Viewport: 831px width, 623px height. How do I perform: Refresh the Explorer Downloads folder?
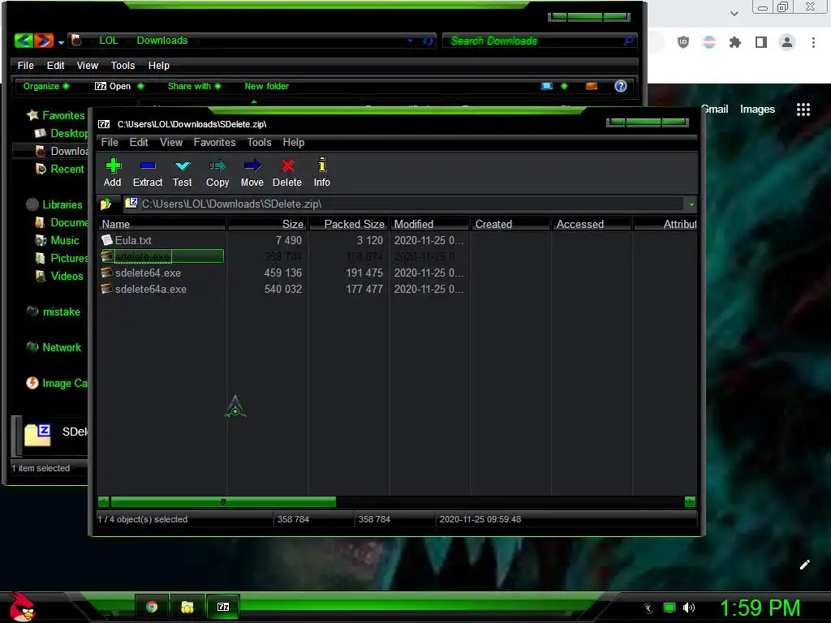[x=428, y=41]
